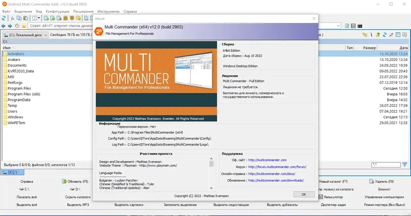Sort by the Размер column header

369,48
